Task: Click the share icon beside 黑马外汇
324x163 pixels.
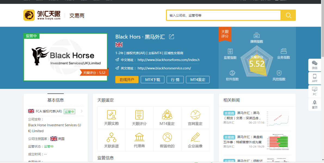Action: (x=172, y=37)
